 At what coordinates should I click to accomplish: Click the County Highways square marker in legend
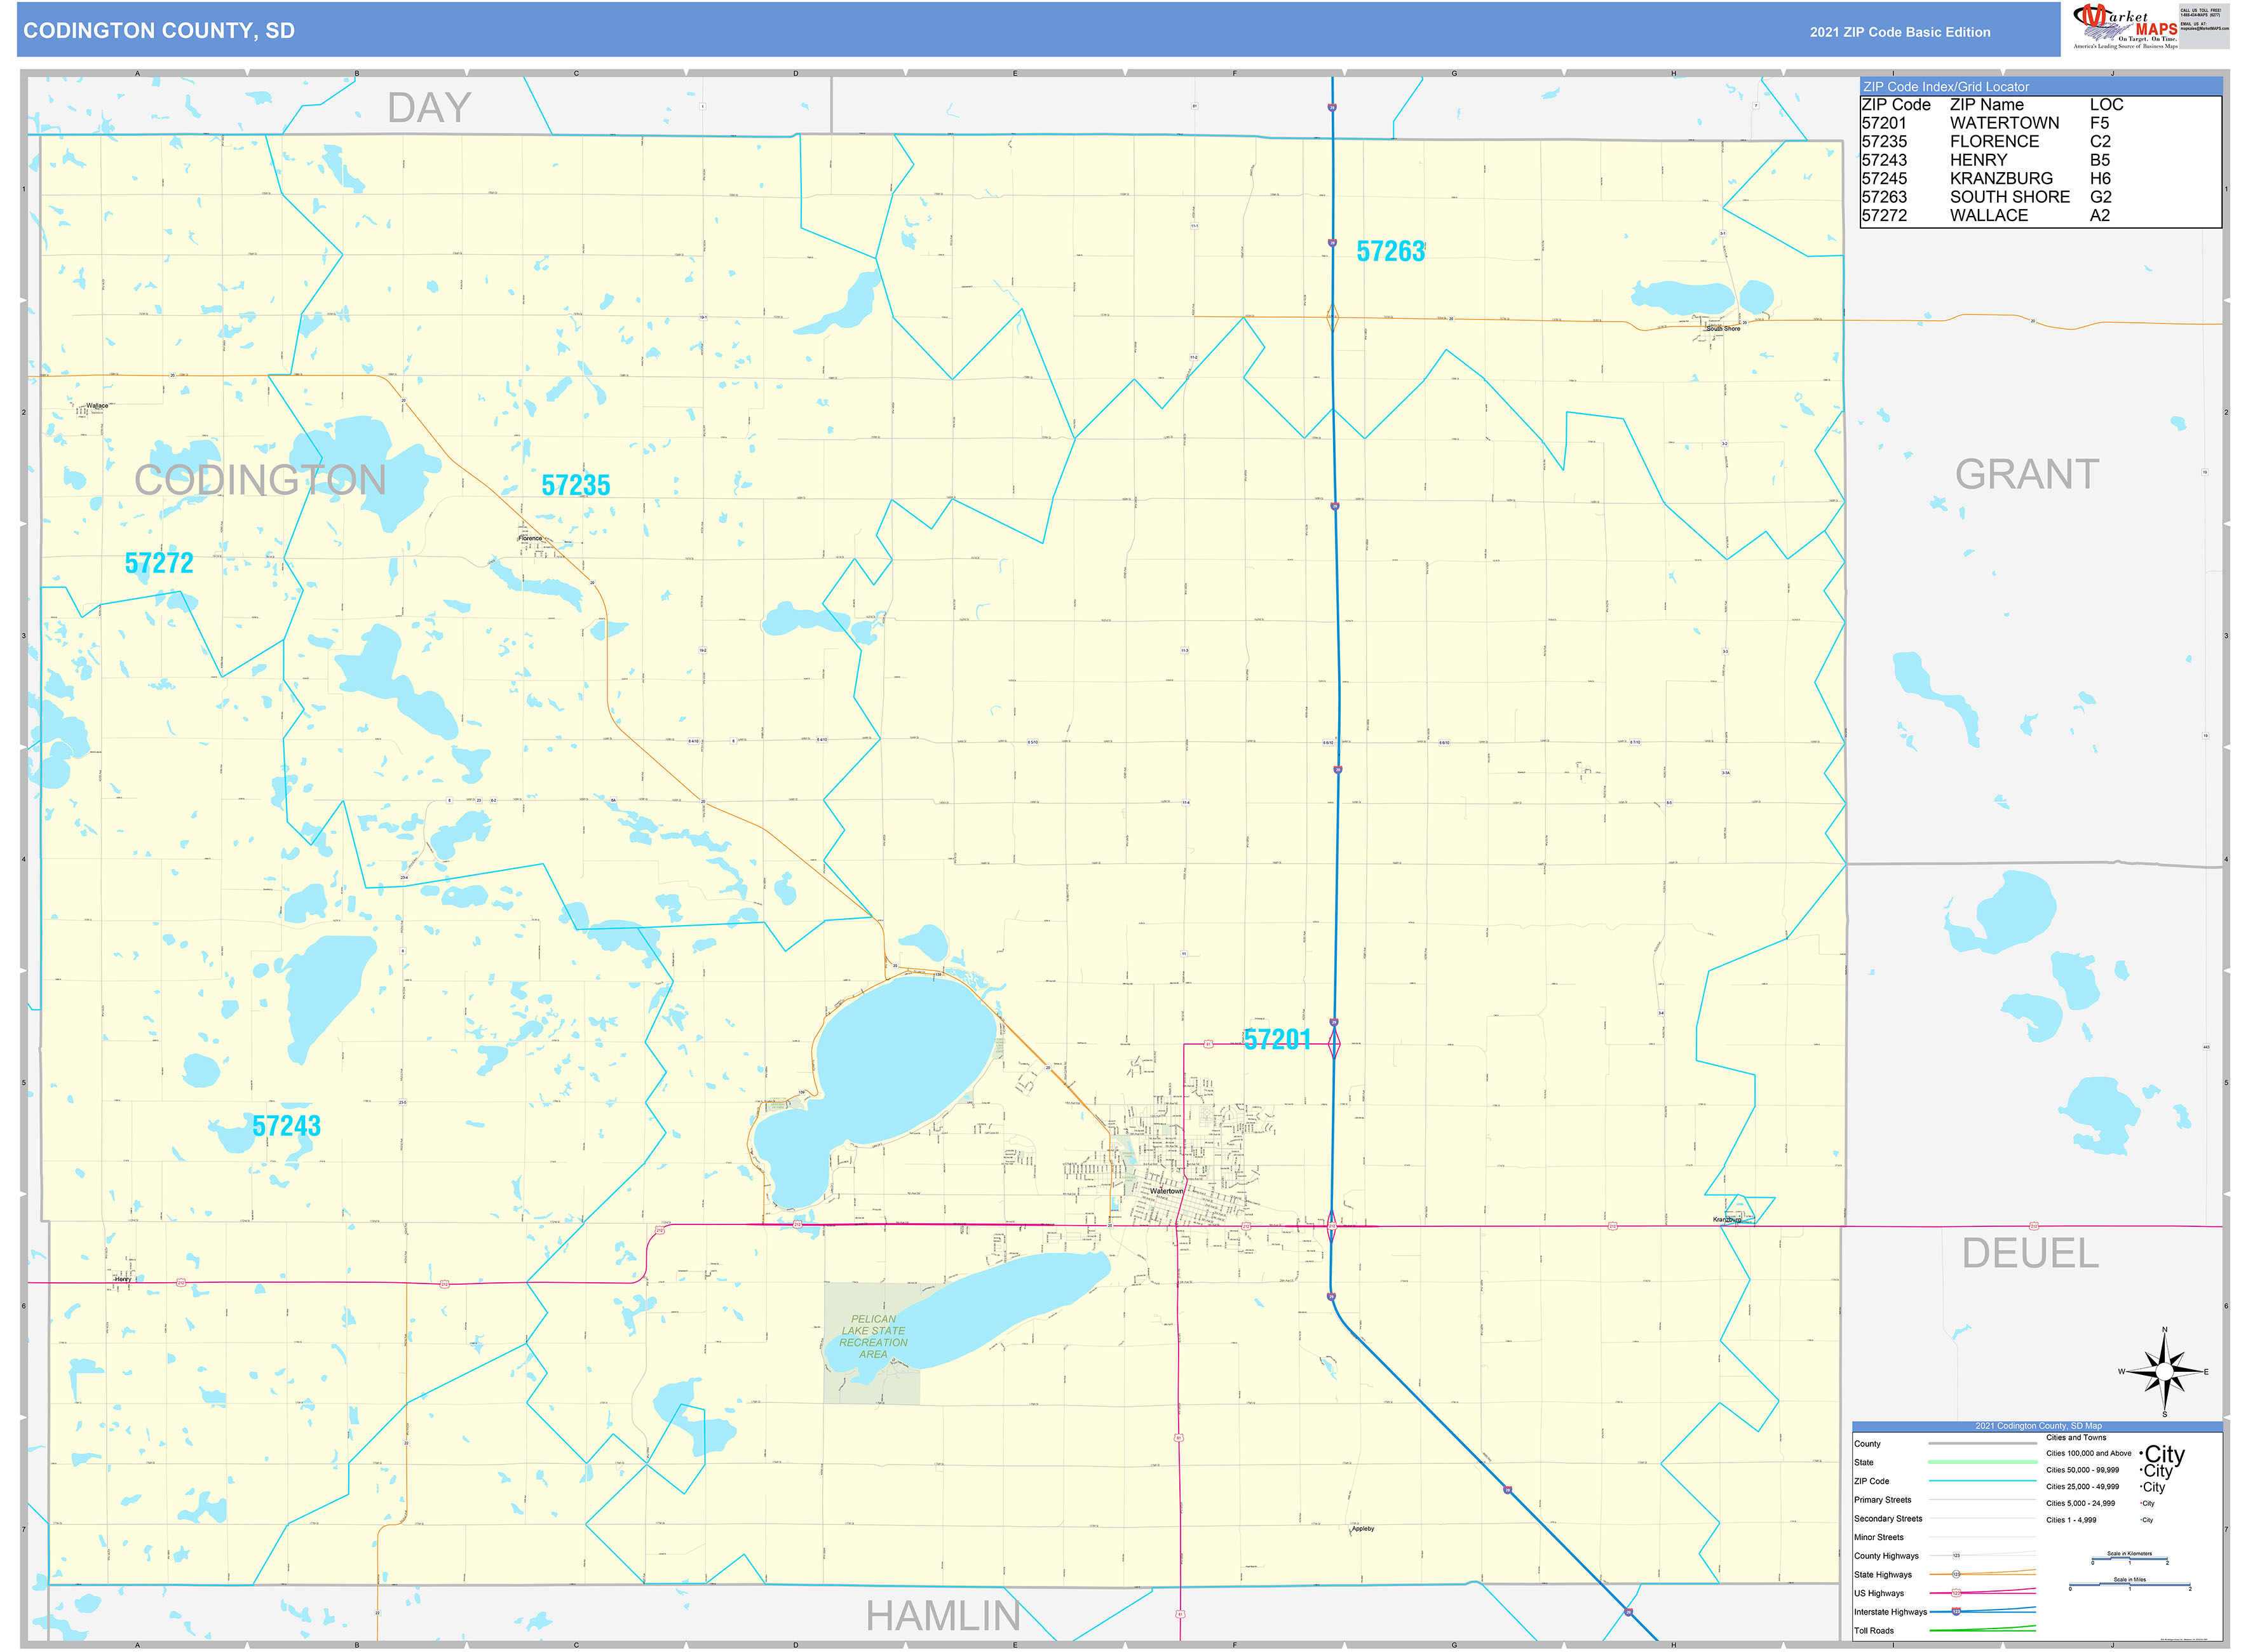point(1956,1556)
